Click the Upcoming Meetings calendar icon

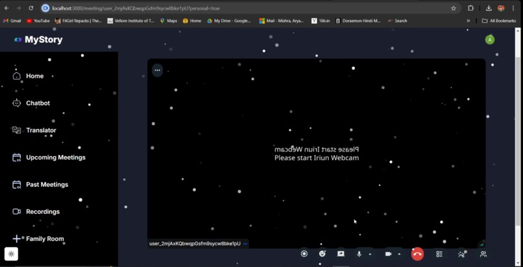16,157
